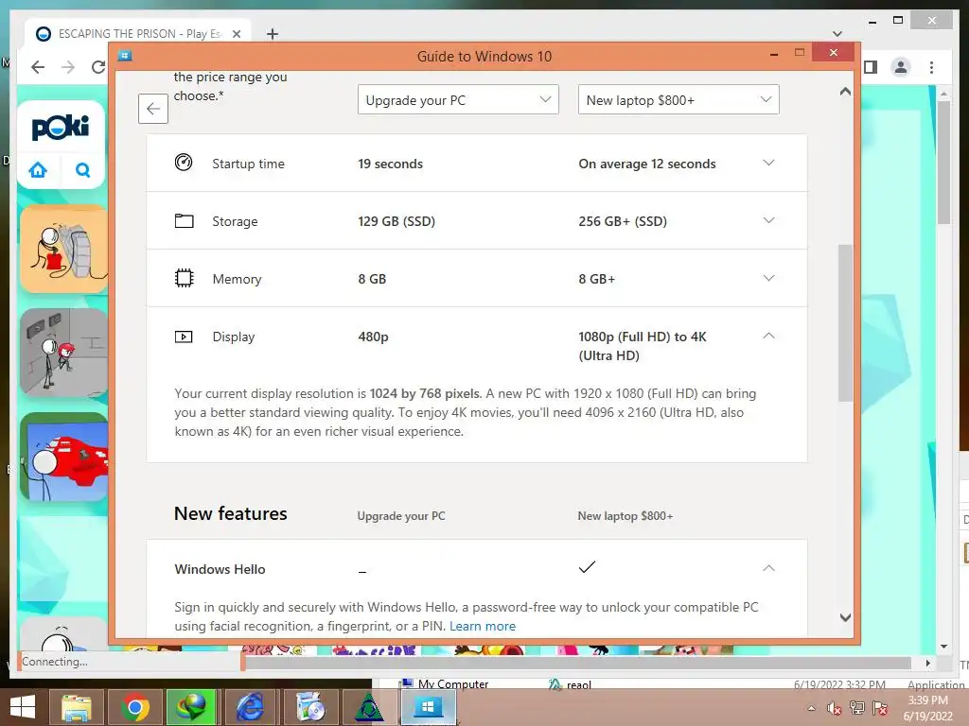This screenshot has height=726, width=969.
Task: Expand the Storage row
Action: 768,220
